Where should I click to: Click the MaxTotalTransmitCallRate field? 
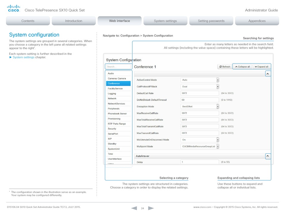[200, 126]
